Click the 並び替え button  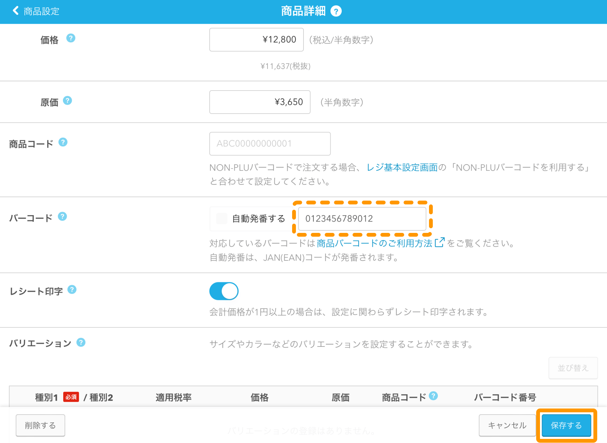tap(573, 368)
